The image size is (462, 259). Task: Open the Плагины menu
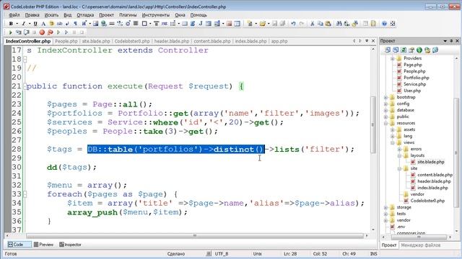tap(128, 14)
